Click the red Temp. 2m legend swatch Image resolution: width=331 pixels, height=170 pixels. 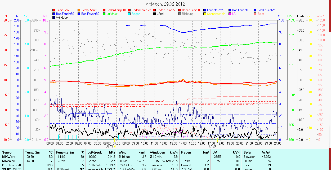point(54,10)
